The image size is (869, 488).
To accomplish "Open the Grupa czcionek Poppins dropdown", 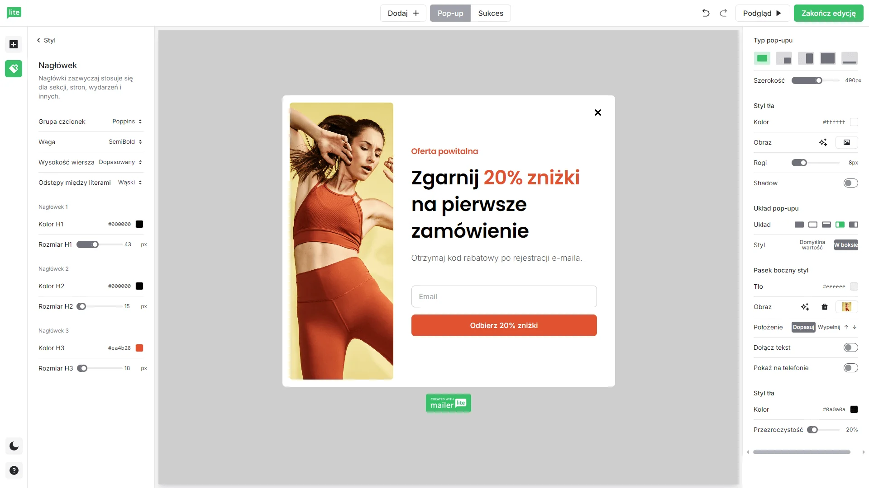I will pyautogui.click(x=127, y=122).
